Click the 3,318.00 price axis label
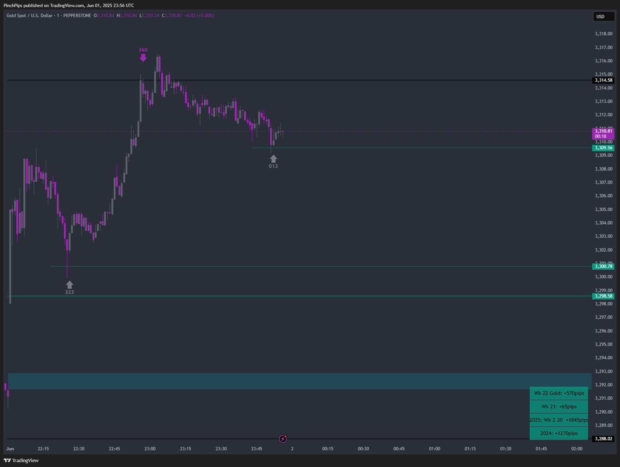 [x=604, y=34]
